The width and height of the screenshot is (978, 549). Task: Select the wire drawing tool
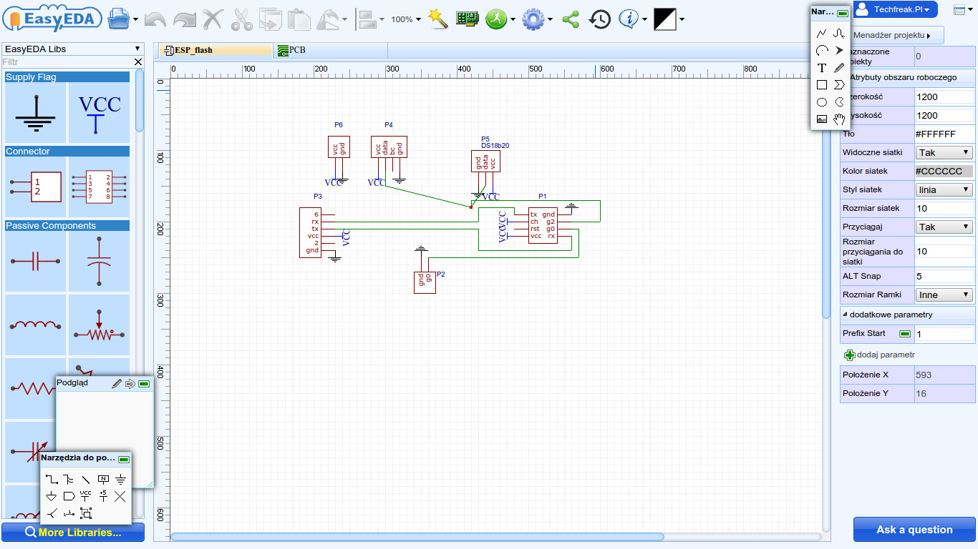[x=51, y=479]
